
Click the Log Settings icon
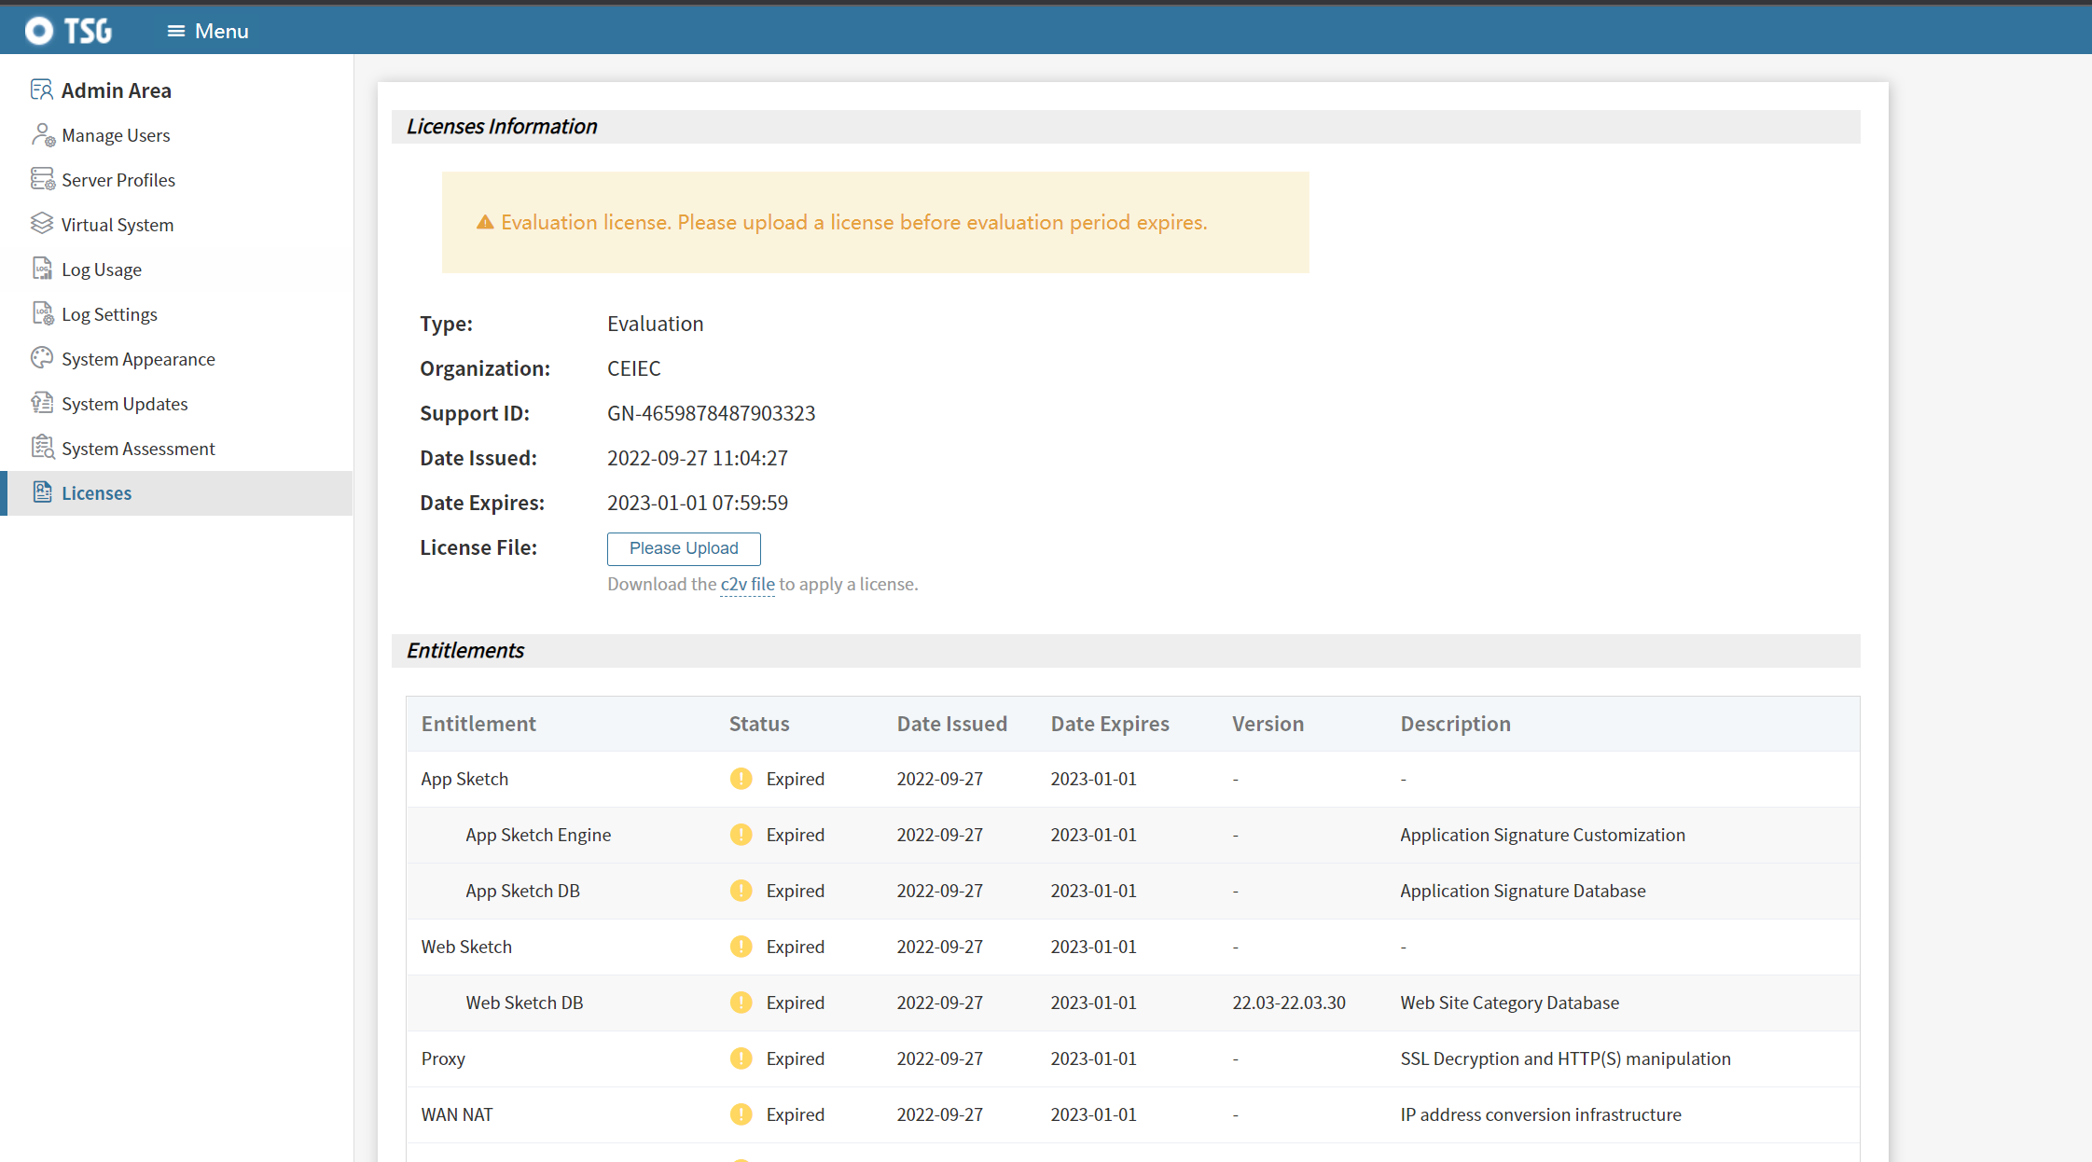pyautogui.click(x=43, y=313)
